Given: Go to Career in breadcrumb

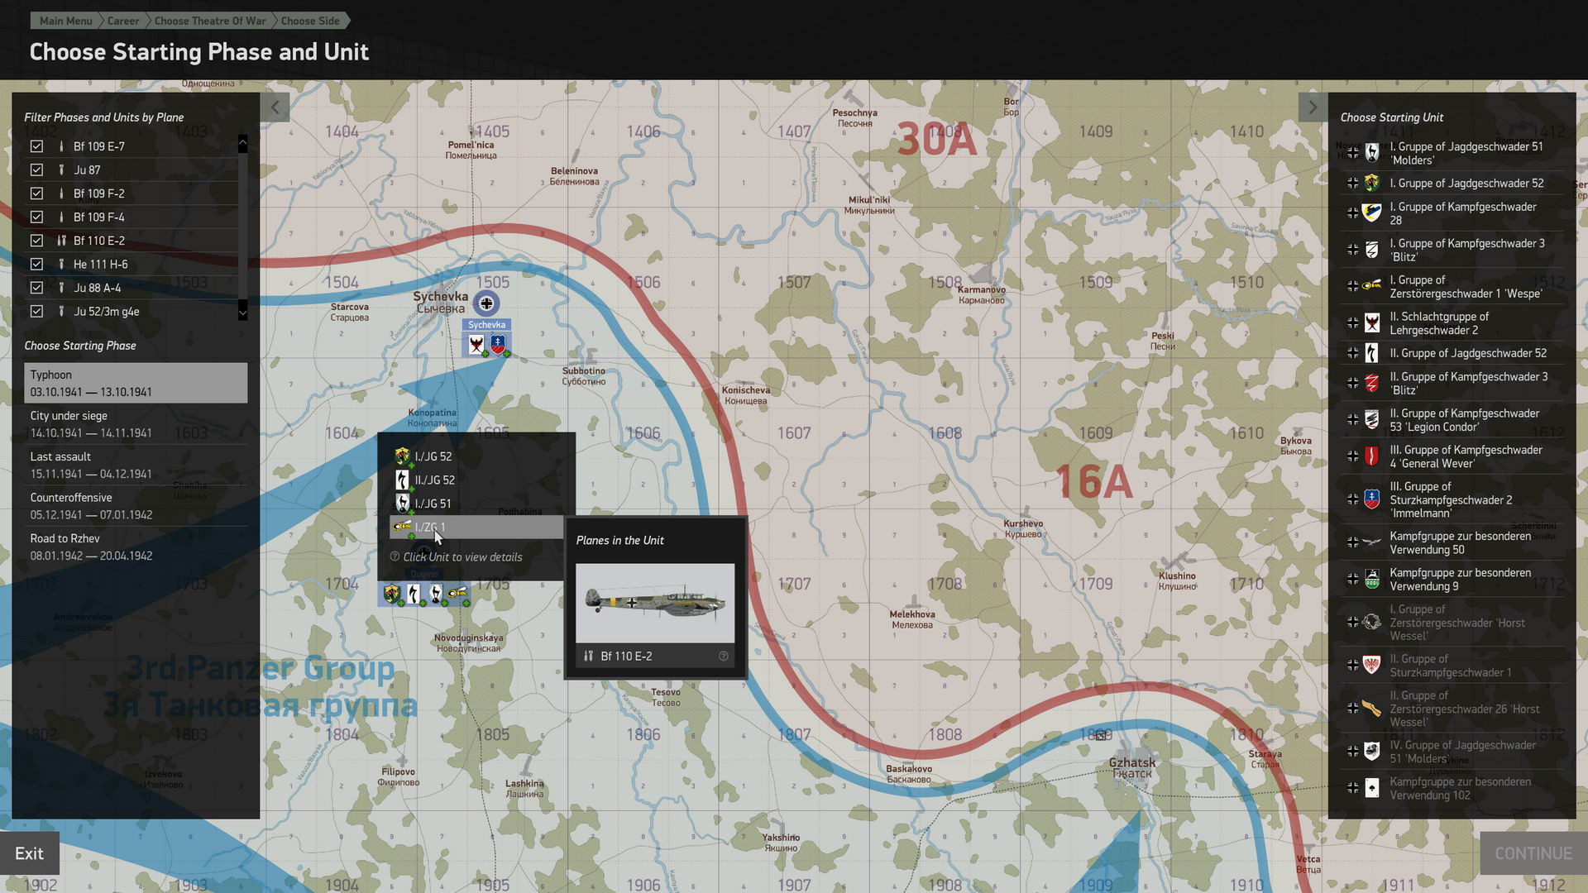Looking at the screenshot, I should pyautogui.click(x=122, y=21).
